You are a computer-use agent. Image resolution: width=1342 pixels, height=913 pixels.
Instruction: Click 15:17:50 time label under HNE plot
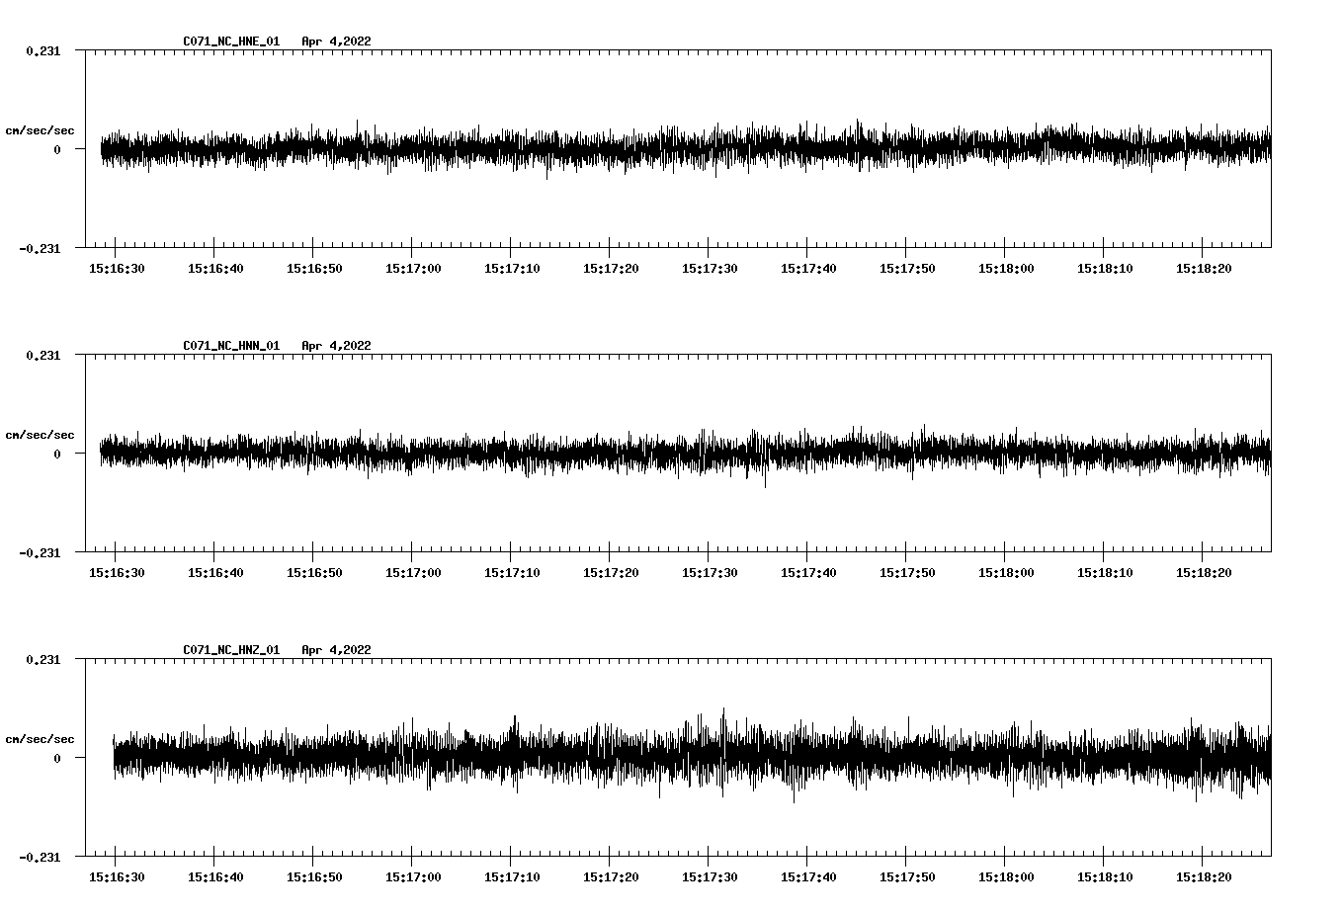[907, 269]
